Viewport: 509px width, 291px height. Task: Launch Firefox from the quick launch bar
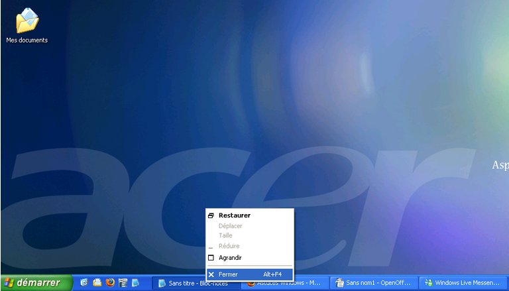(x=110, y=282)
